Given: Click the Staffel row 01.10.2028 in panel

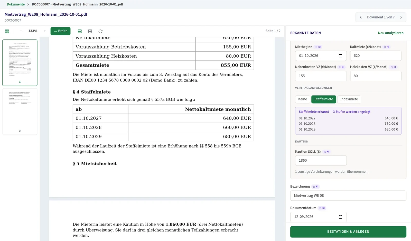Looking at the screenshot, I should click(348, 124).
